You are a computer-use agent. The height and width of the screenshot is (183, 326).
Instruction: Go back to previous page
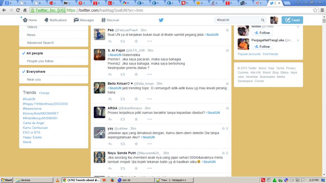[4, 10]
